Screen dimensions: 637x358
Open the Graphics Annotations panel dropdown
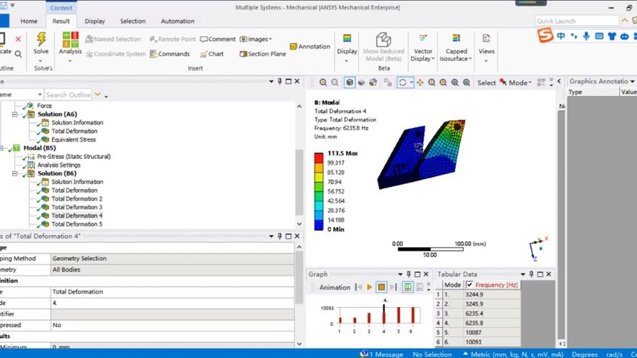633,82
